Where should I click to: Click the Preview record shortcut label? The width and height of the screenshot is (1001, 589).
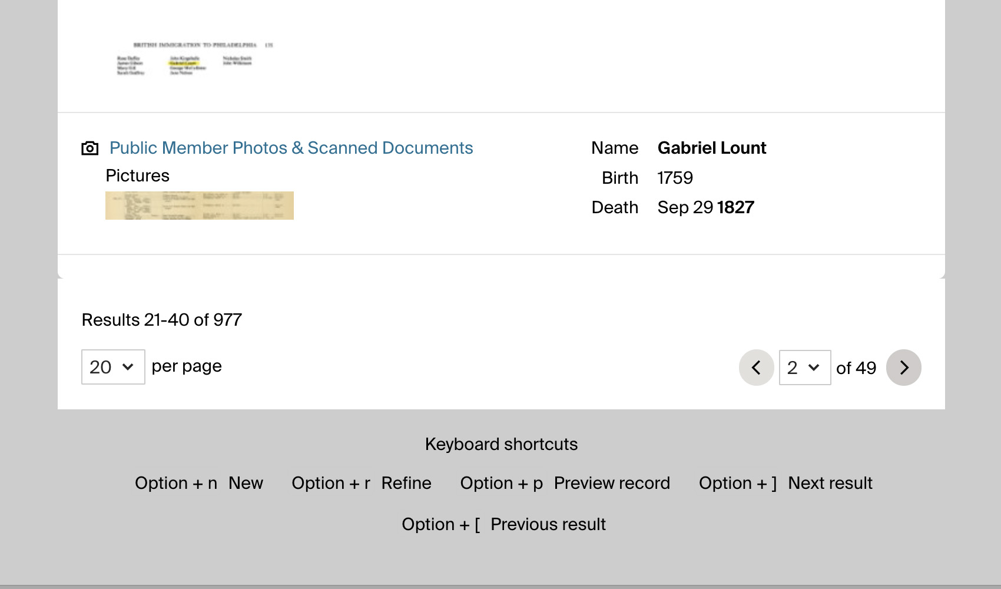(x=611, y=483)
